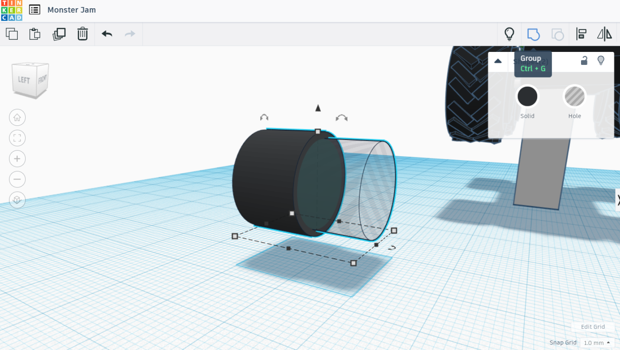620x350 pixels.
Task: Activate the Mirror tool
Action: (604, 34)
